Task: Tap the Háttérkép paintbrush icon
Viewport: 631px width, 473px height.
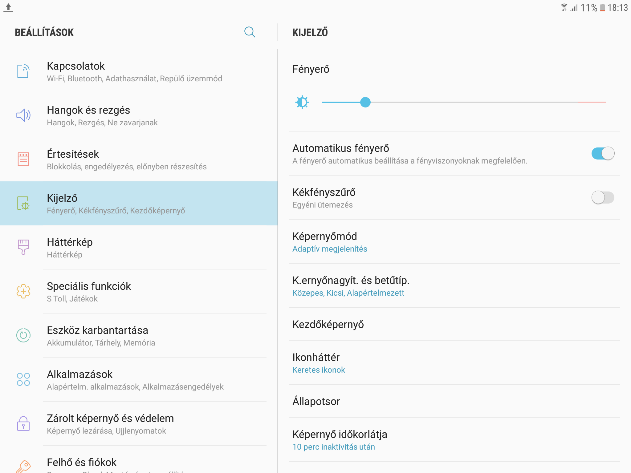Action: click(23, 247)
